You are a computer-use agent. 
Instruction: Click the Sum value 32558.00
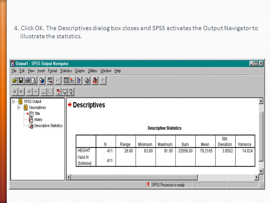185,151
